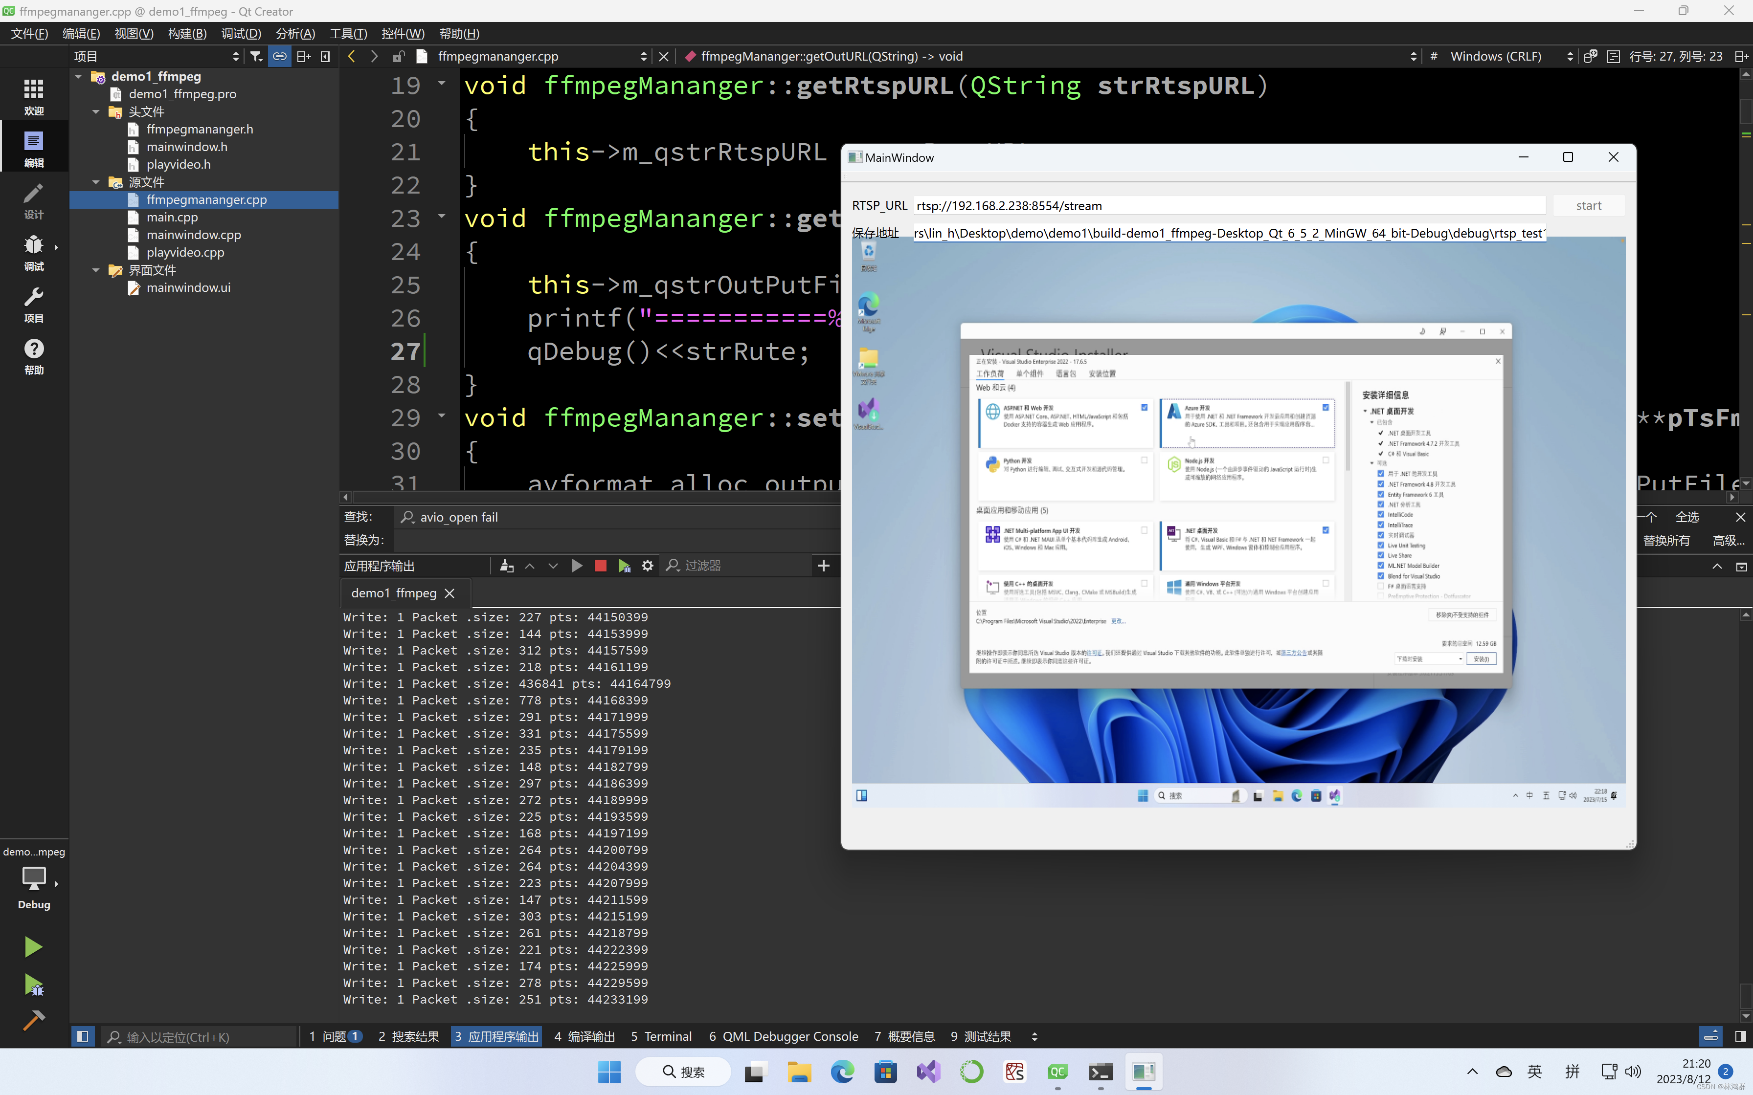
Task: Open the Windows (CRLF) line ending dropdown
Action: coord(1511,57)
